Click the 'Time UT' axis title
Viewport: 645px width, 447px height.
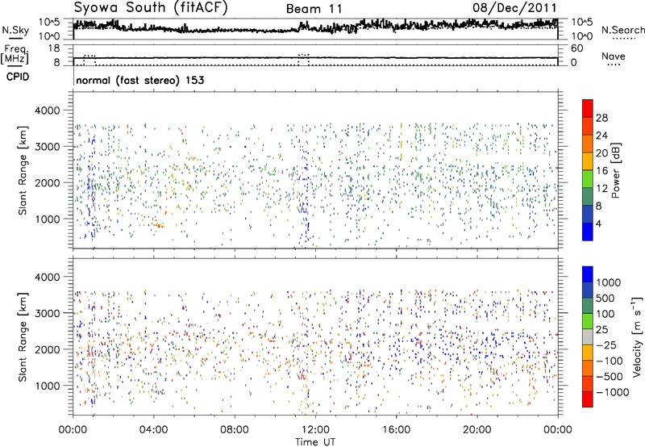coord(315,442)
